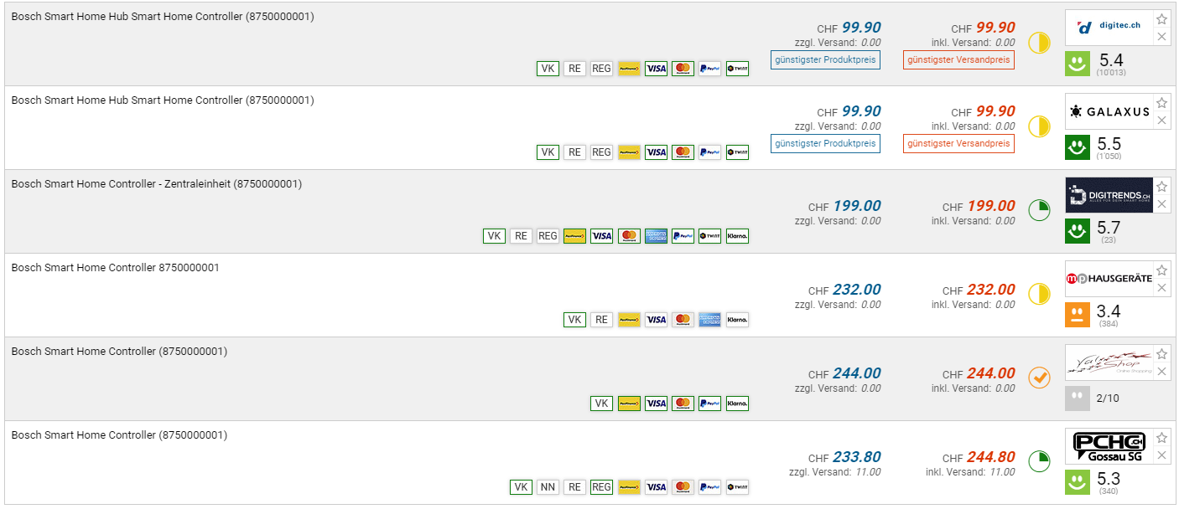Click the PayPal icon in the Galaxus row
1179x509 pixels.
pyautogui.click(x=709, y=152)
